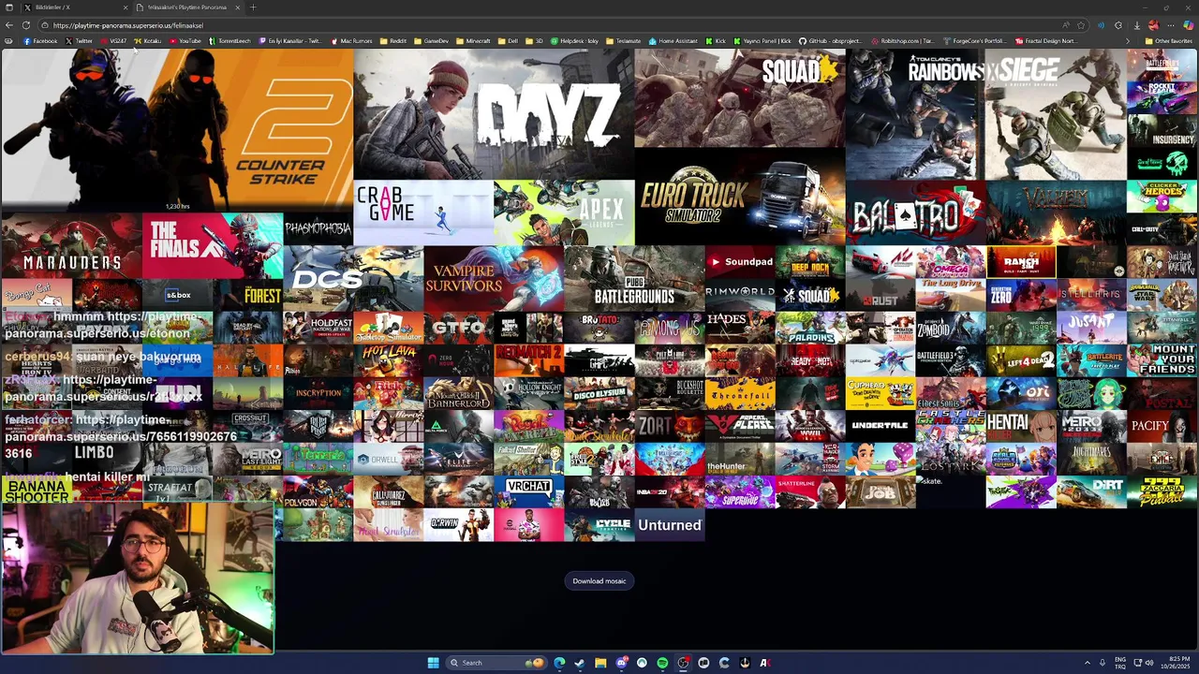Select the Disco Elysium tile
Image resolution: width=1199 pixels, height=674 pixels.
tap(599, 393)
